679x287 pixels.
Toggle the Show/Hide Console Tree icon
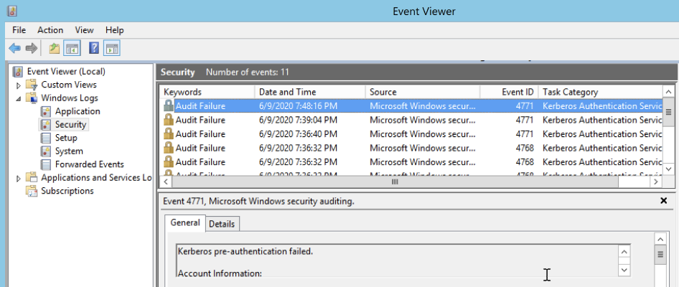click(x=72, y=48)
